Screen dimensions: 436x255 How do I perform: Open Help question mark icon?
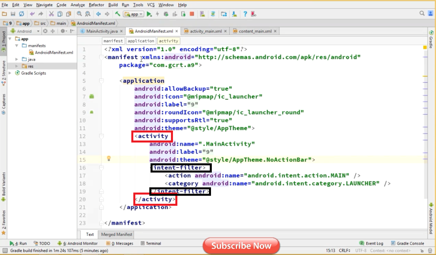tap(245, 14)
